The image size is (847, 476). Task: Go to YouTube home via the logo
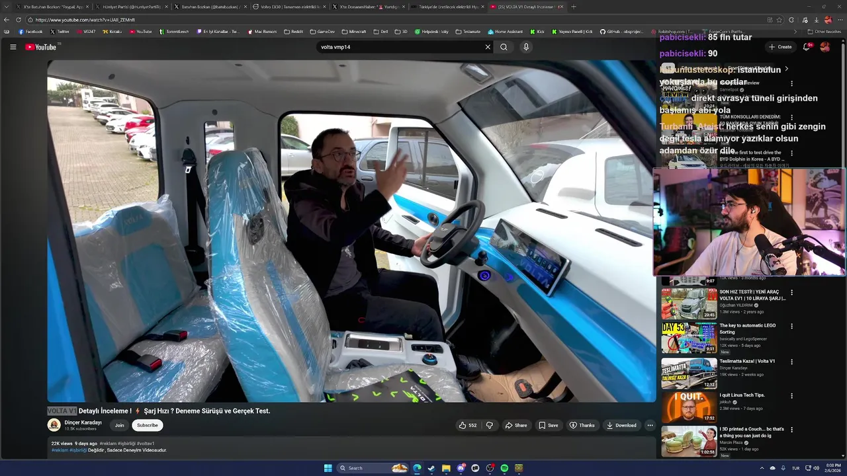tap(41, 47)
